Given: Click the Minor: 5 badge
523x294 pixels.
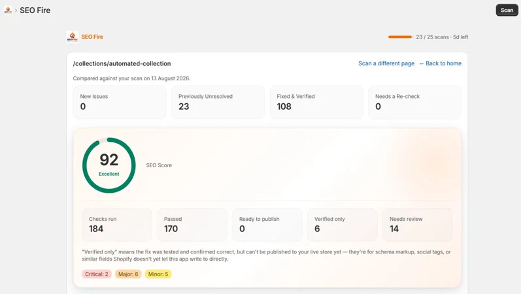Looking at the screenshot, I should [158, 274].
